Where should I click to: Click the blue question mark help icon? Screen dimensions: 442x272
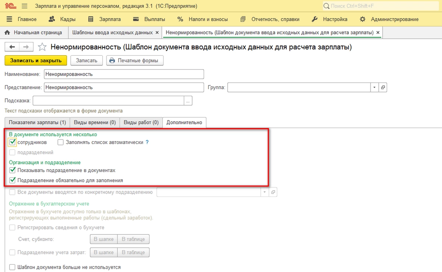pos(147,142)
